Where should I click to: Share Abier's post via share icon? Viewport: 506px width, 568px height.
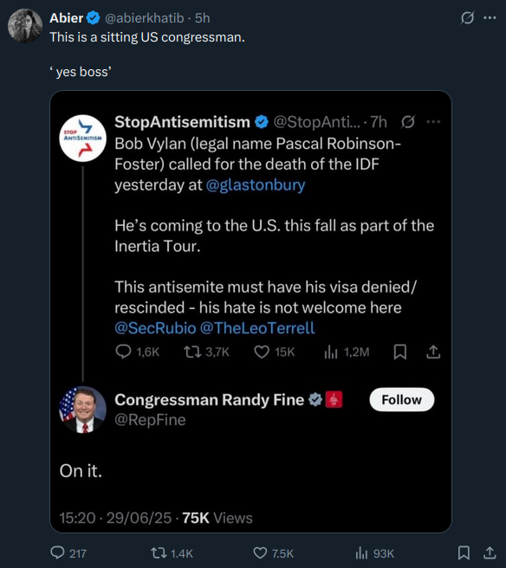[490, 552]
